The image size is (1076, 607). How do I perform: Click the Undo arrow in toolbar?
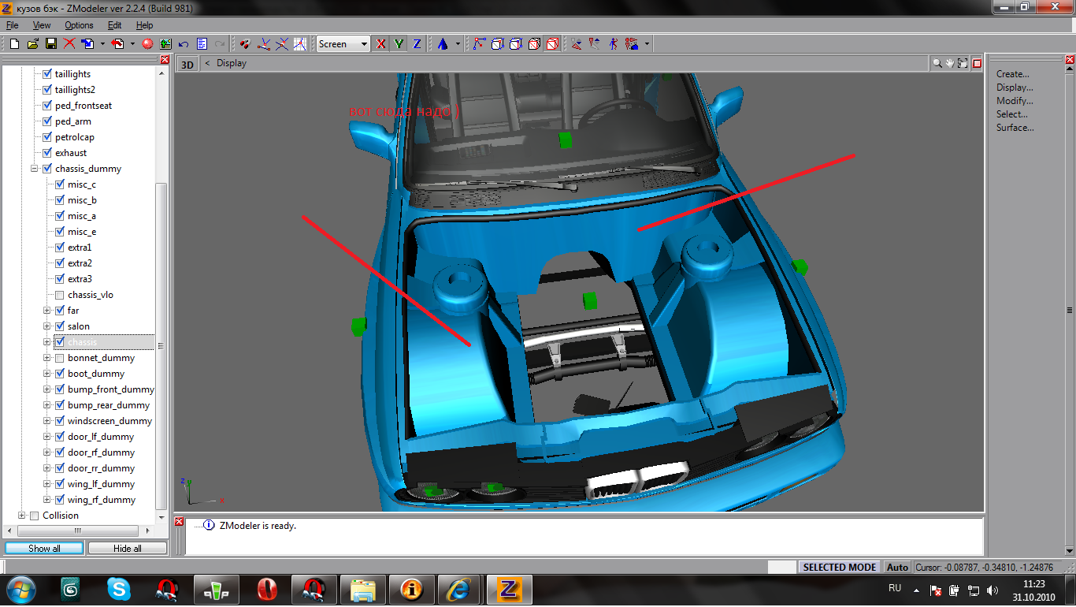point(184,44)
